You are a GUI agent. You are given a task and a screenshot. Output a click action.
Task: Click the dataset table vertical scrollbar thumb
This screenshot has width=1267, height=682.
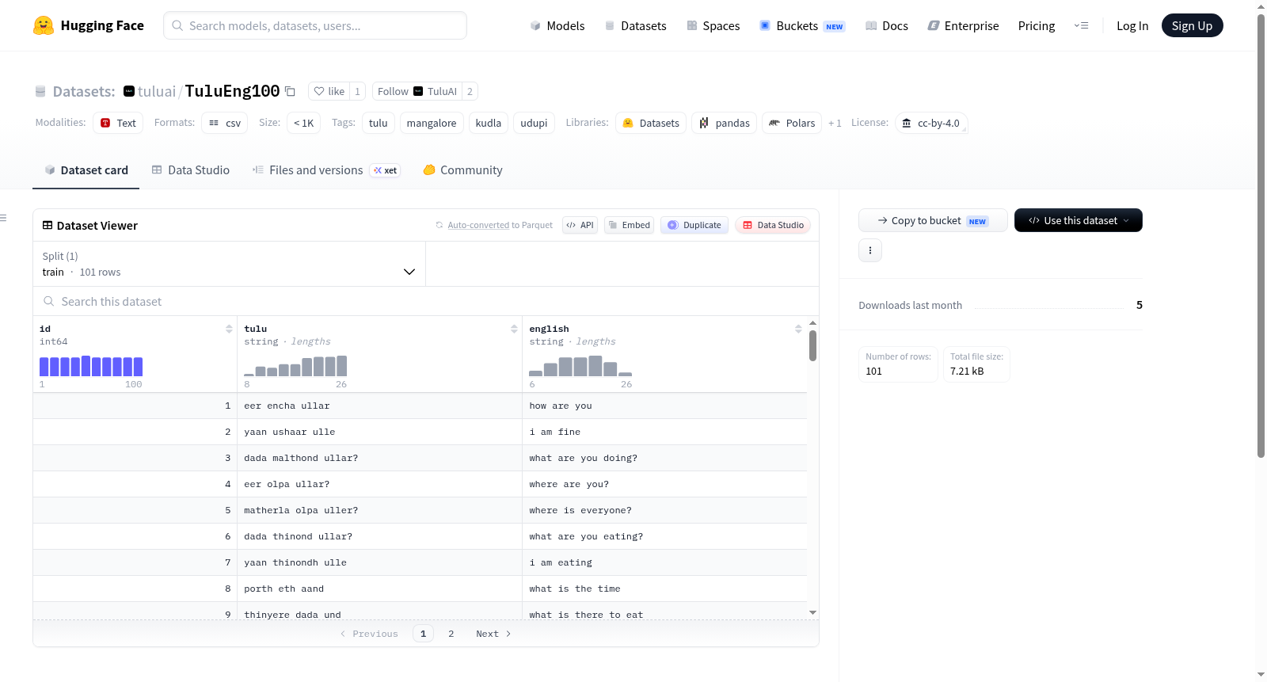[812, 345]
